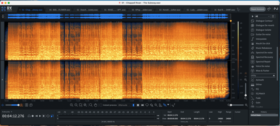Screen dimensions: 280x126
Task: Select the magic wand selection tool
Action: pos(156,105)
